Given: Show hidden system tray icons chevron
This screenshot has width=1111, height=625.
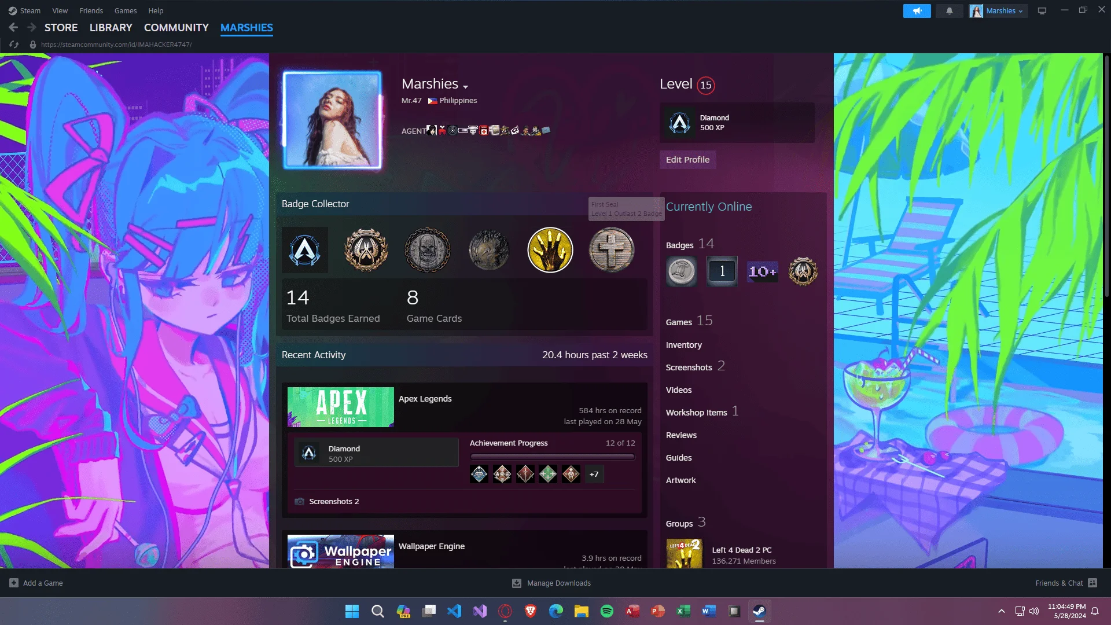Looking at the screenshot, I should click(1002, 611).
